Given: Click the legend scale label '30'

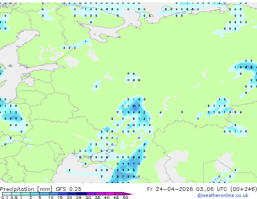Looking at the screenshot, I should pos(88,197).
